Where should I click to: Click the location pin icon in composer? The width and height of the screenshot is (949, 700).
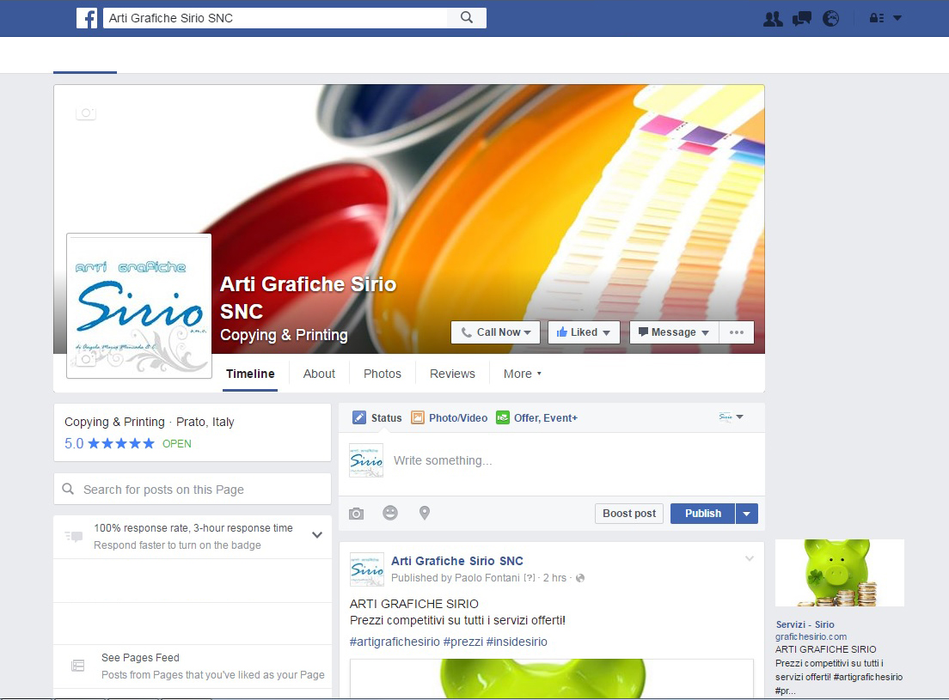[424, 513]
